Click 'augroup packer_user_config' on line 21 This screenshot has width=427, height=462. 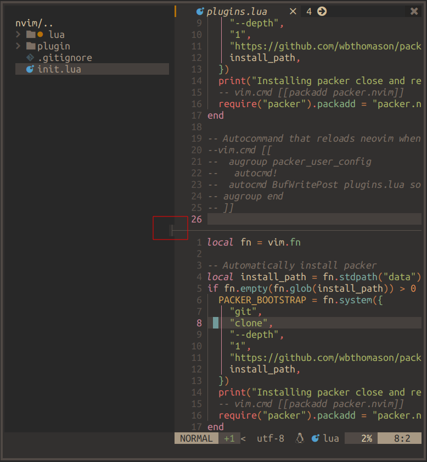(x=300, y=162)
